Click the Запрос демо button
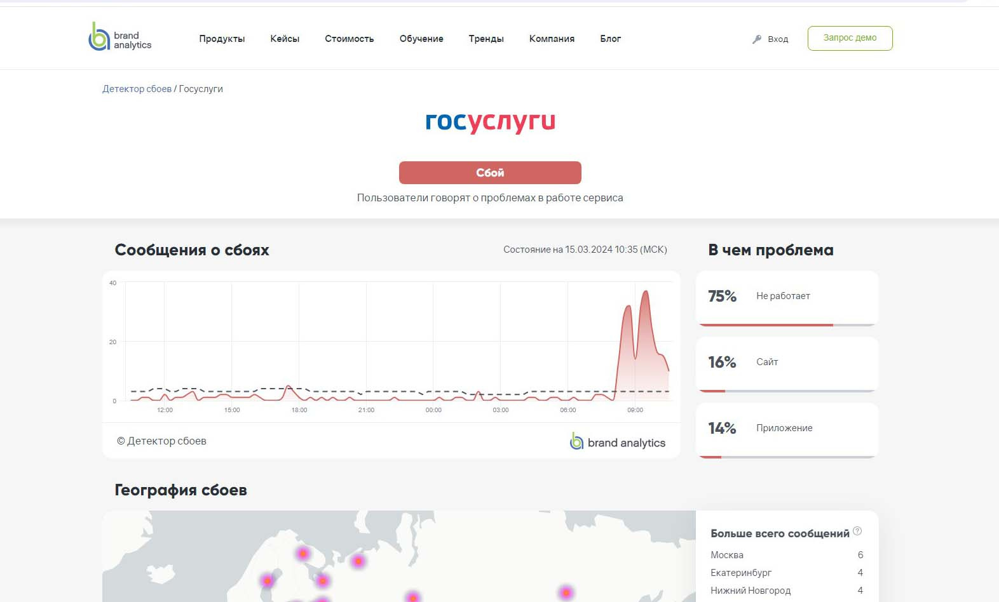 pos(850,38)
